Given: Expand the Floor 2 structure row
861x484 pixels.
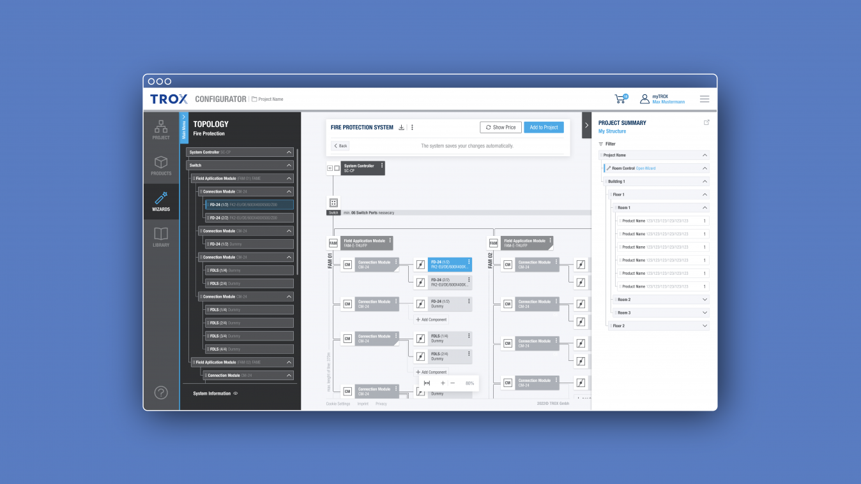Looking at the screenshot, I should [x=705, y=326].
